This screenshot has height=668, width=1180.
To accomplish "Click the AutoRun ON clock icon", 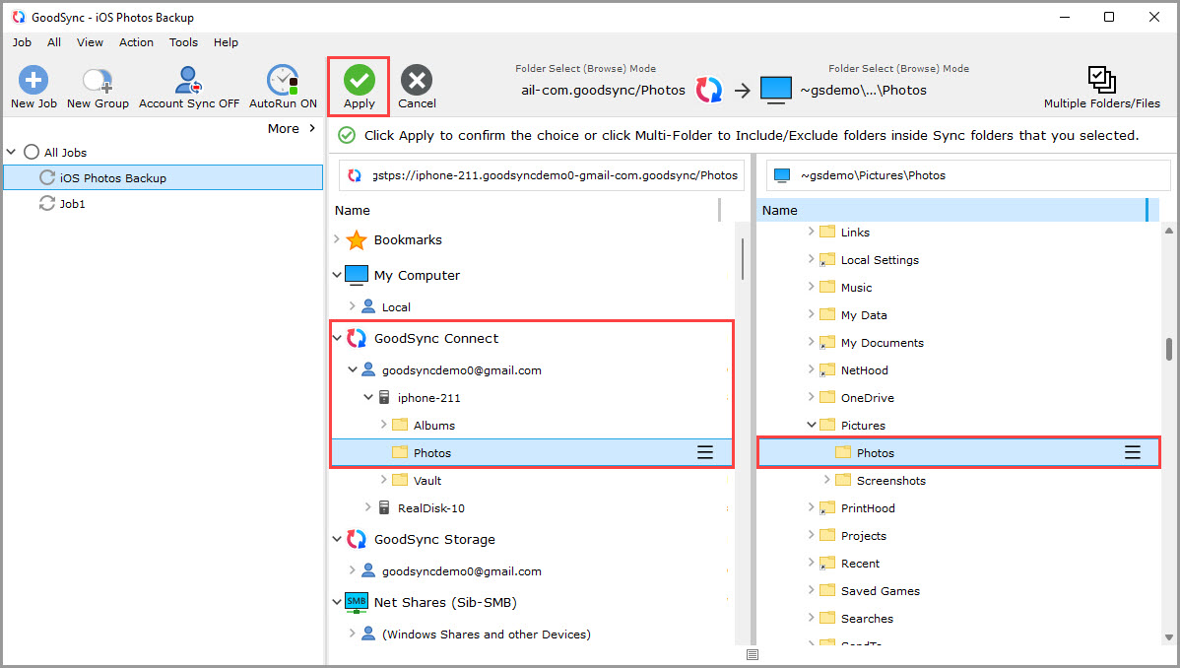I will coord(283,81).
